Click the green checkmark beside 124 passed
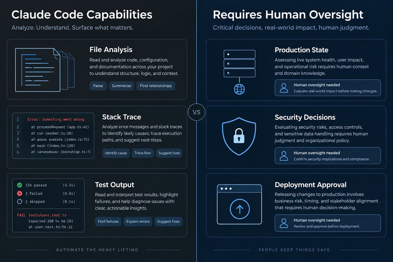The image size is (393, 262). [x=19, y=185]
